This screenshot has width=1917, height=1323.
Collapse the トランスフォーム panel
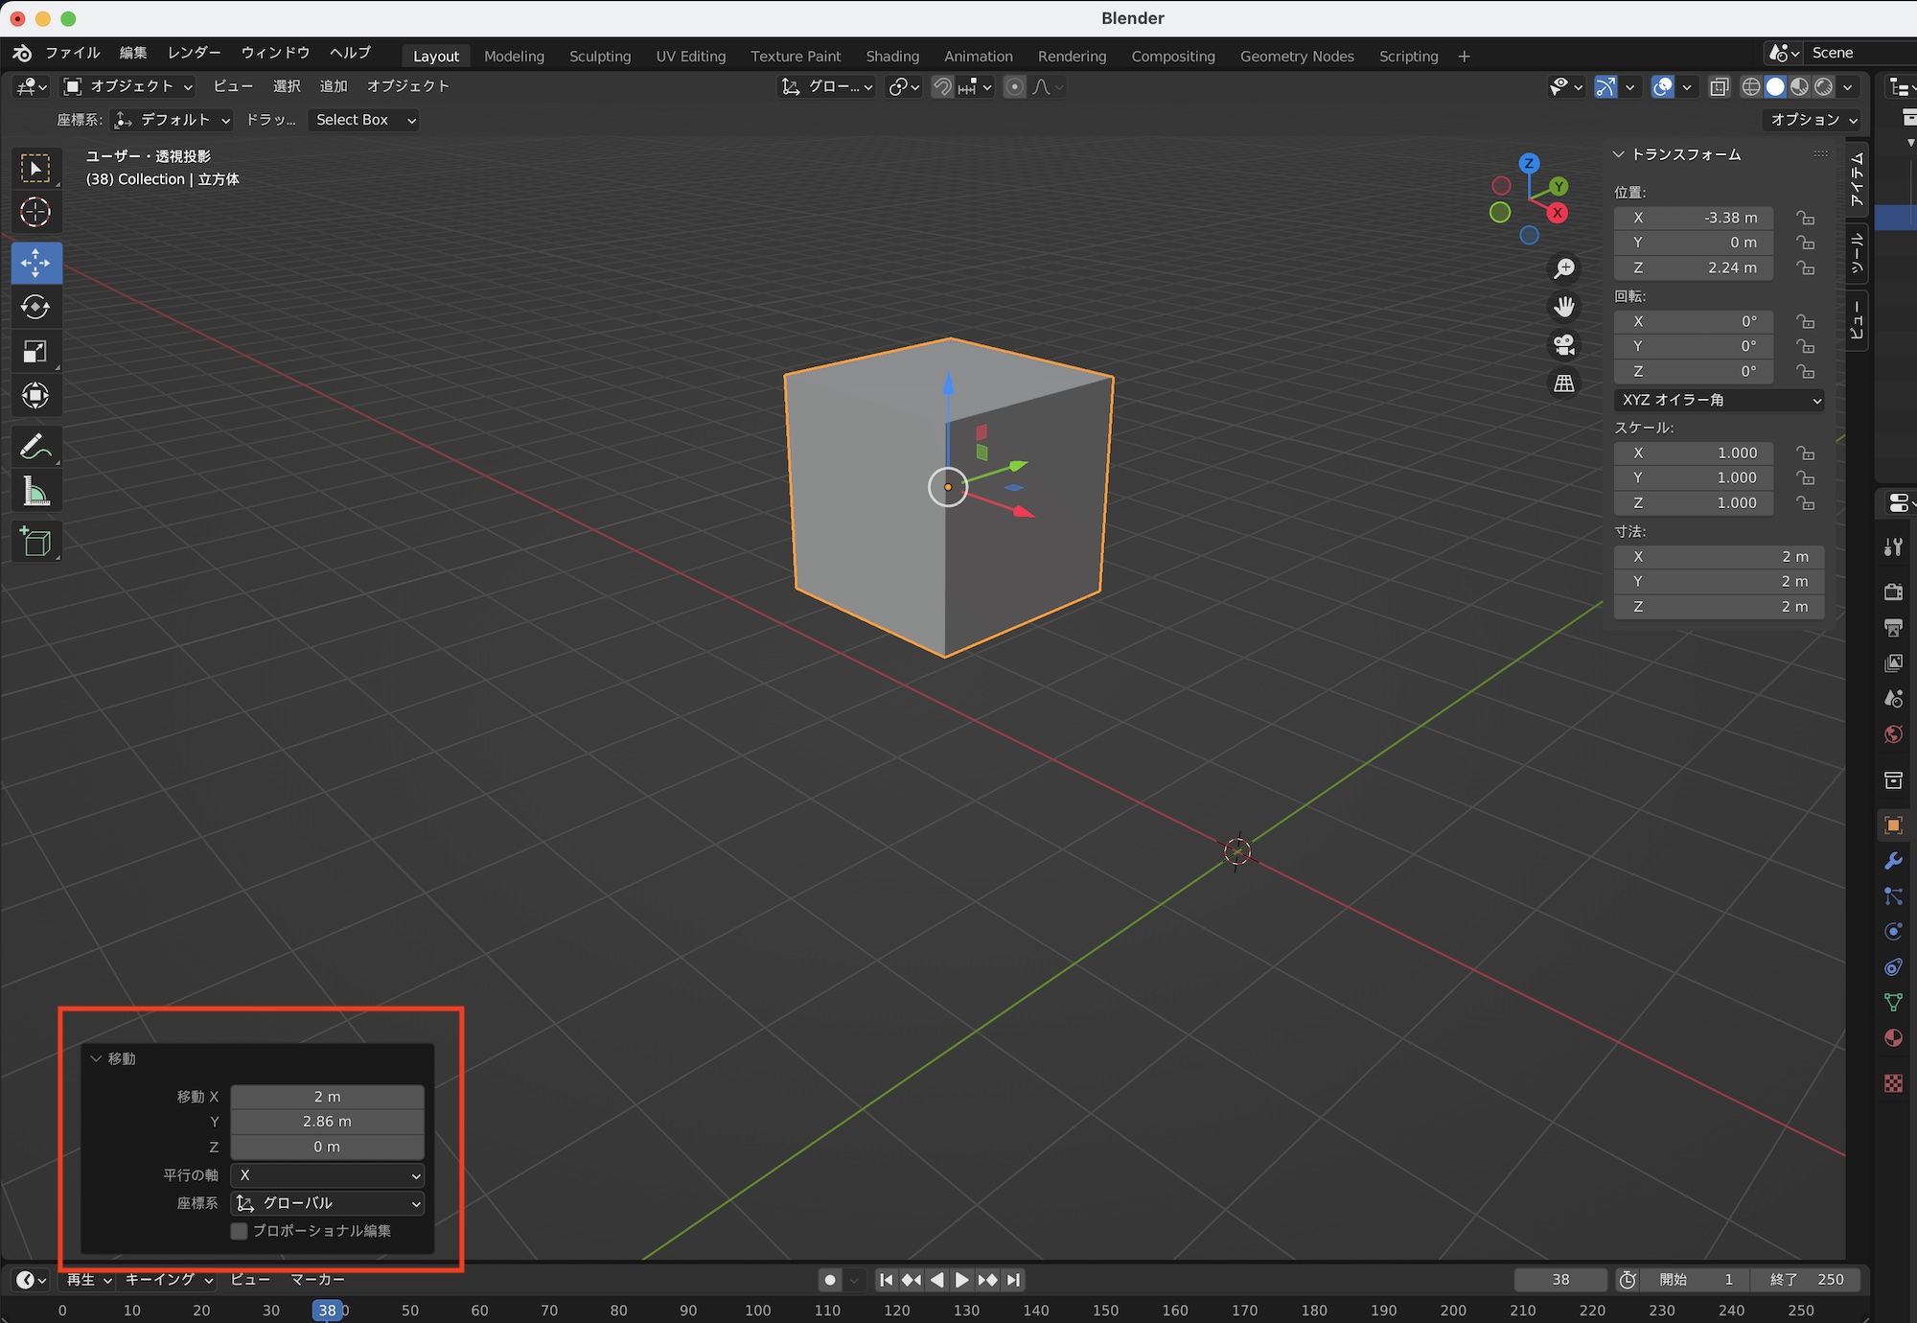(x=1619, y=154)
